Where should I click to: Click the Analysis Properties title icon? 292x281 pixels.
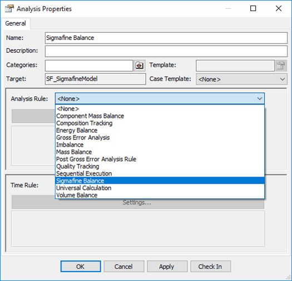tap(9, 9)
